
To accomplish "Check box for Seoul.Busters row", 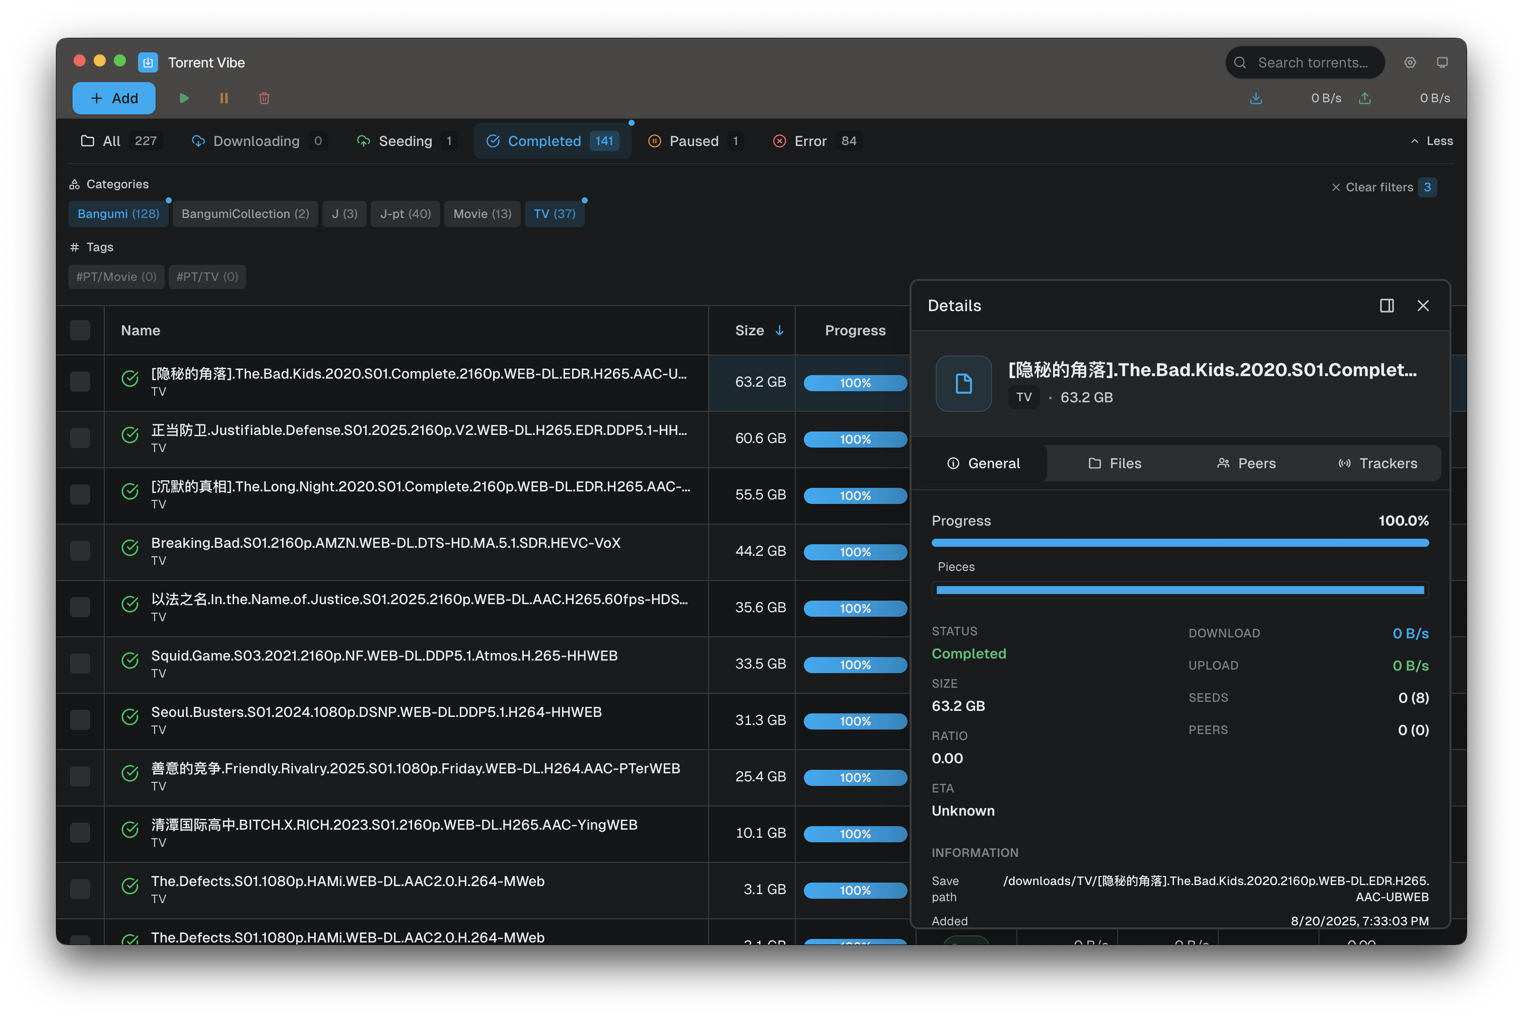I will pyautogui.click(x=80, y=720).
